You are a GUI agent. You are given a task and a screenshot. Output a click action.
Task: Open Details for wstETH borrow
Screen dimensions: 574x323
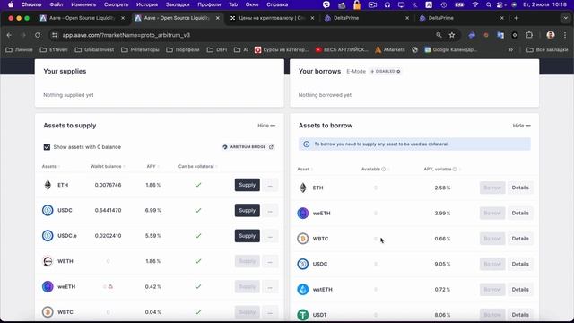(520, 289)
